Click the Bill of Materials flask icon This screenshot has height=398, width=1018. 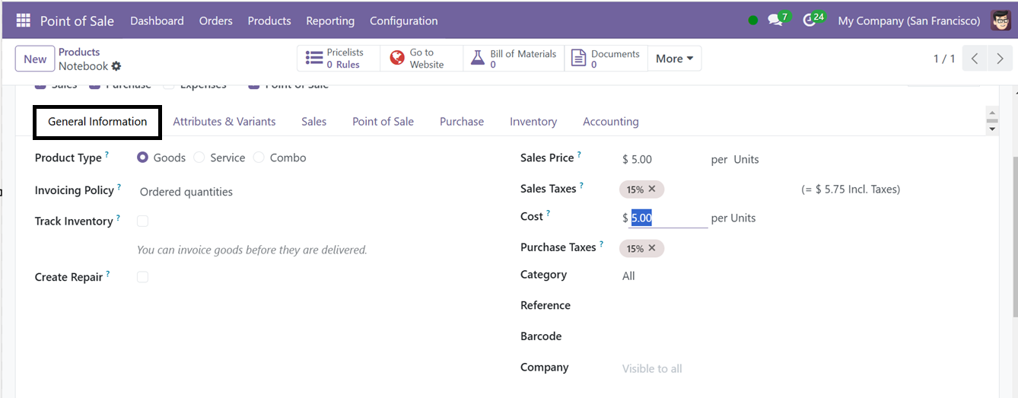click(477, 59)
